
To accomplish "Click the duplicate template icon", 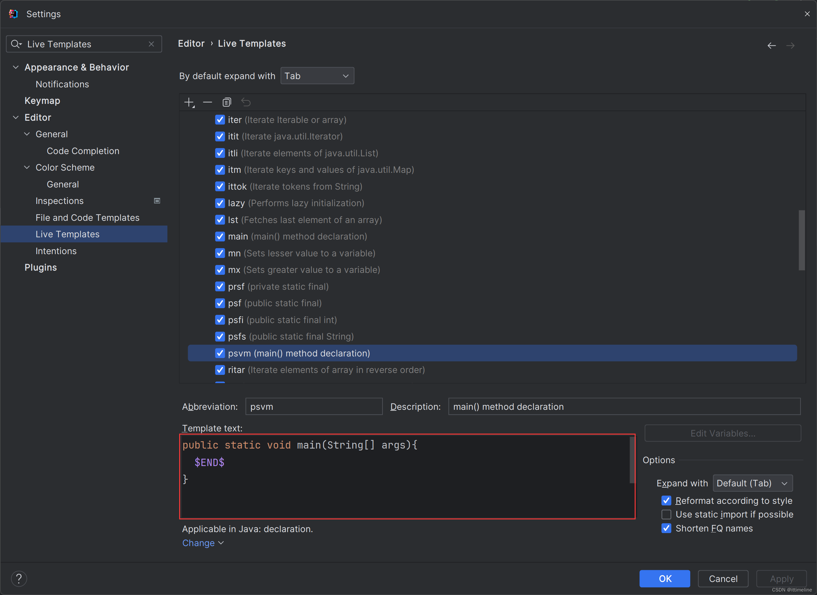I will point(226,103).
